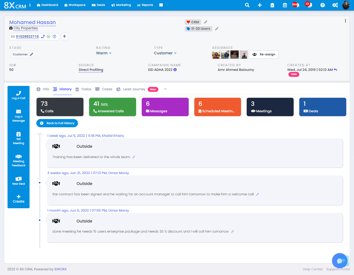
Task: Open the Reports menu
Action: [145, 5]
